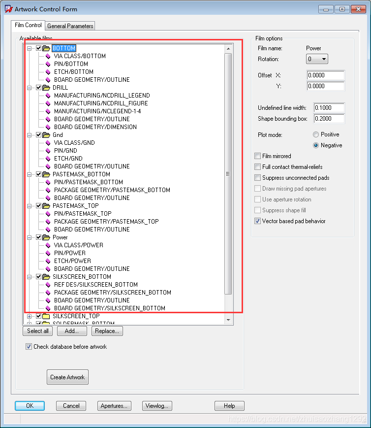Click diamond icon of PACKAGE GEOMETRY/PASTEMASK_TOP
The image size is (371, 428).
48,222
